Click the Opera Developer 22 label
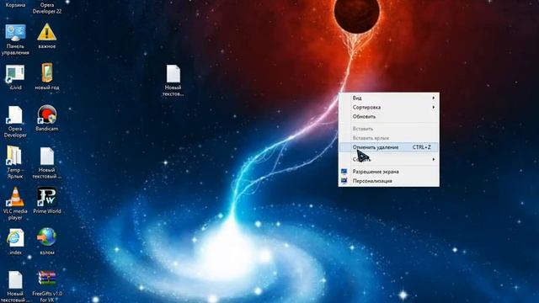The height and width of the screenshot is (303, 539). tap(47, 8)
